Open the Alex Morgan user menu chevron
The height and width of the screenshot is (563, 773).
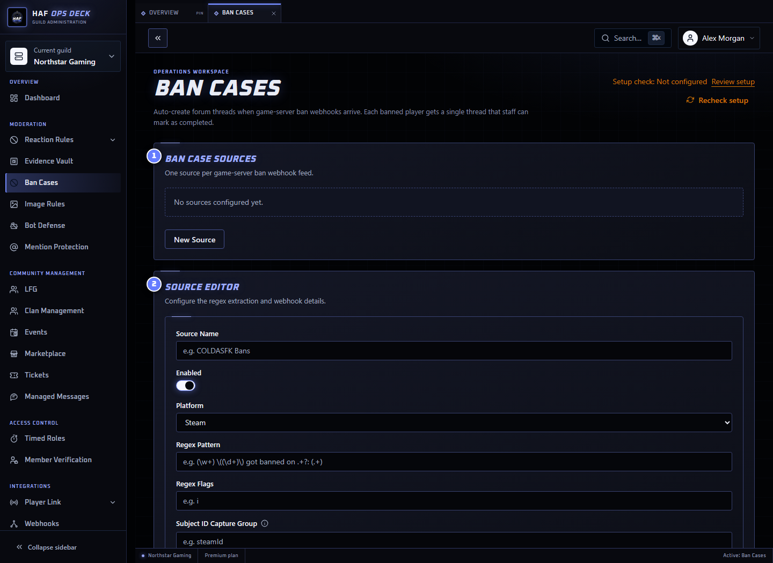[x=752, y=38]
